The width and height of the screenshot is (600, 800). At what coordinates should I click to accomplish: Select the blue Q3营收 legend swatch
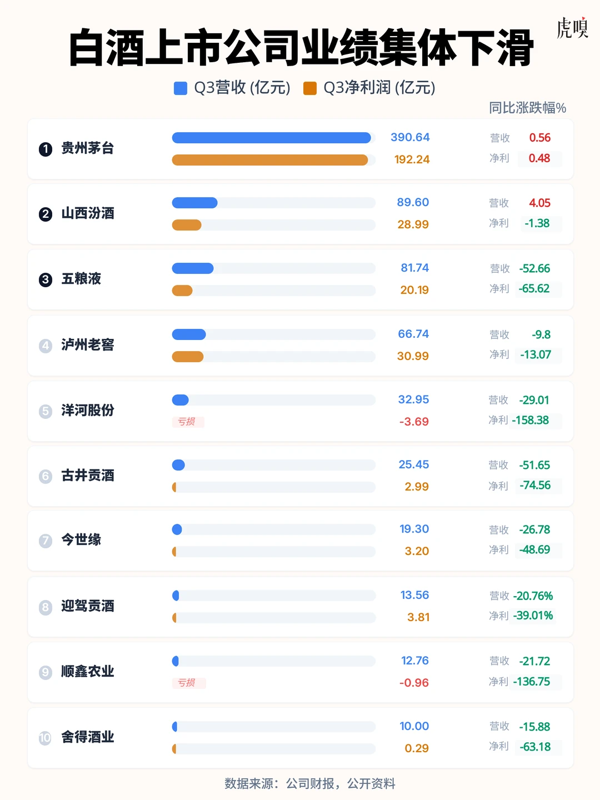179,88
